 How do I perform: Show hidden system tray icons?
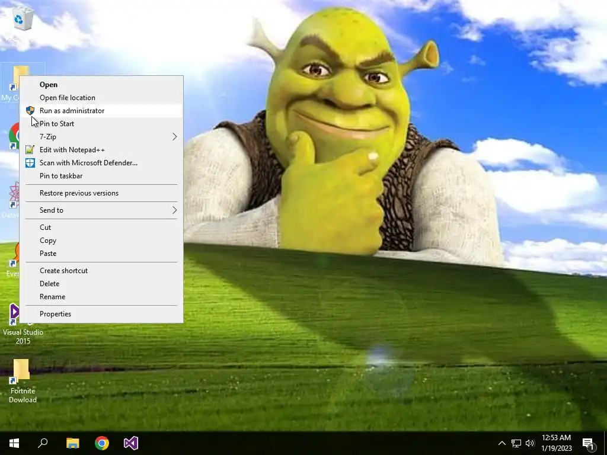click(x=501, y=443)
